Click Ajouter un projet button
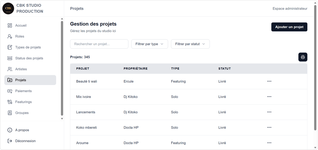The height and width of the screenshot is (150, 318). (289, 27)
